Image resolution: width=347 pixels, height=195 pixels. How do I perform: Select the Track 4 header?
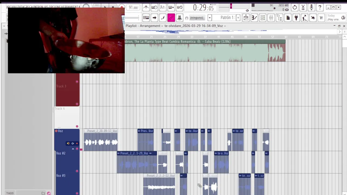[66, 118]
